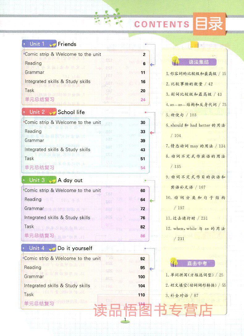This screenshot has width=244, height=336.
Task: Click page number 64 for Unit 3 Reading
Action: click(143, 200)
